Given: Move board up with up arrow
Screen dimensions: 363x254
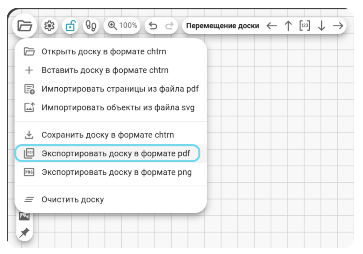Looking at the screenshot, I should tap(288, 26).
